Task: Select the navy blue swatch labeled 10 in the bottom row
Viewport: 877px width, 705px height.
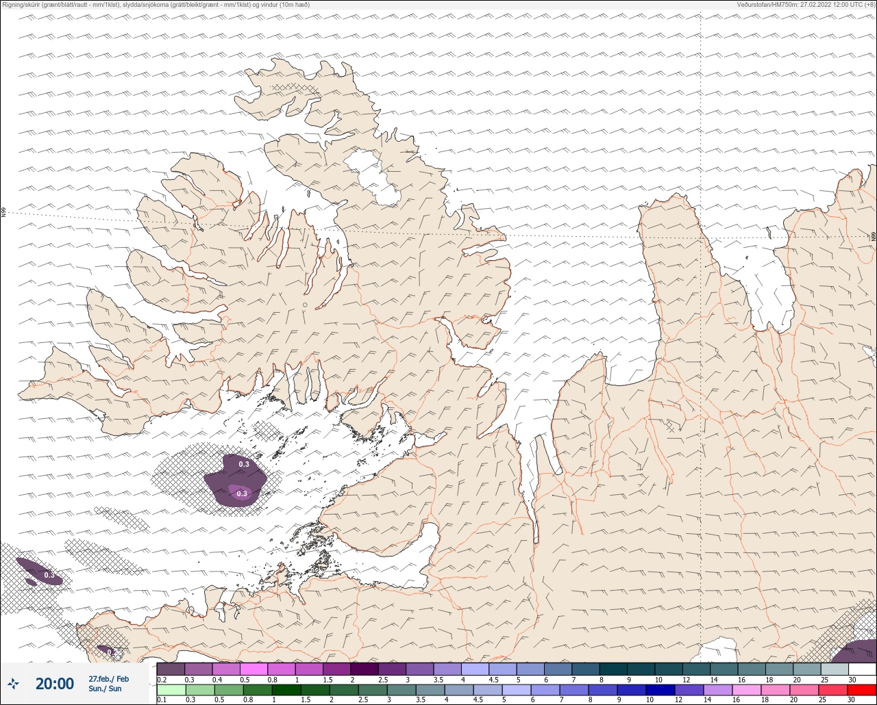Action: tap(660, 690)
